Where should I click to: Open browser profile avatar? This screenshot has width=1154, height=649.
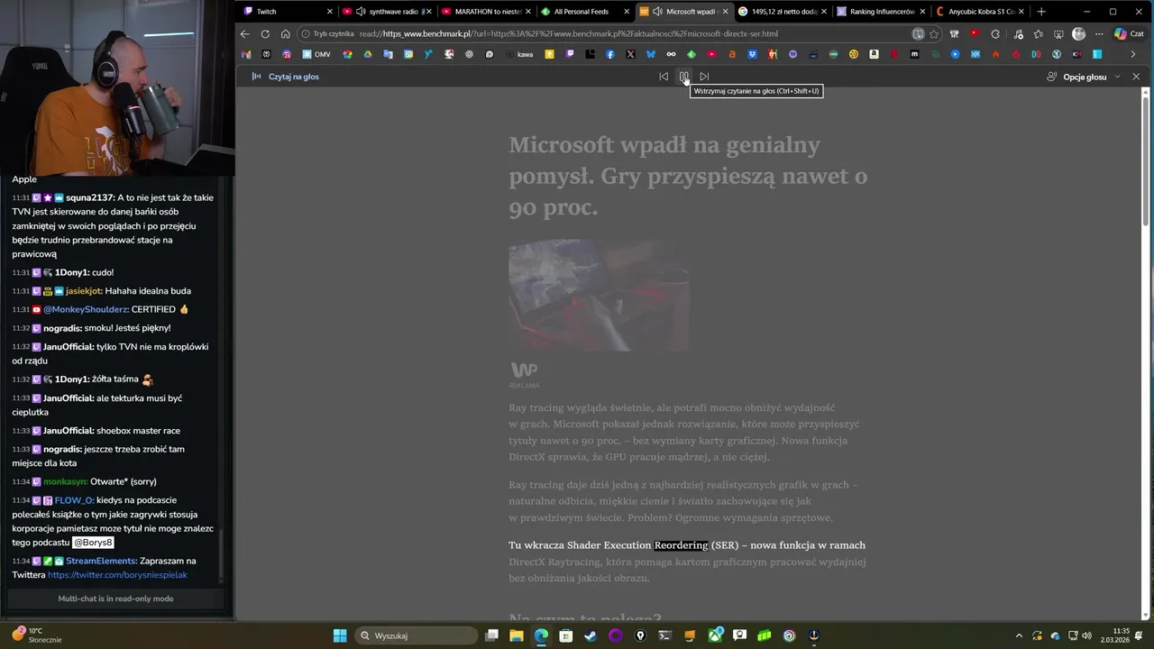point(1079,34)
